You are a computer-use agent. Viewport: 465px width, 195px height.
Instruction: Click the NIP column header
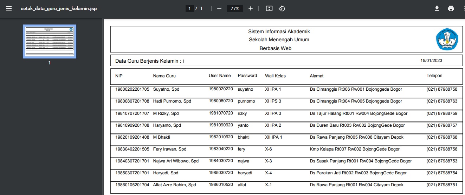(119, 76)
